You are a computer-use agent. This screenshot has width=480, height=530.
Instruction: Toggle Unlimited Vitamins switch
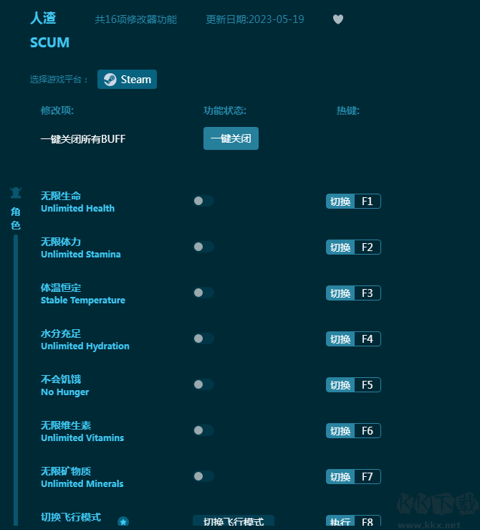coord(203,430)
